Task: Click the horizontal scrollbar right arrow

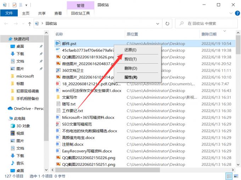Action: coord(233,170)
